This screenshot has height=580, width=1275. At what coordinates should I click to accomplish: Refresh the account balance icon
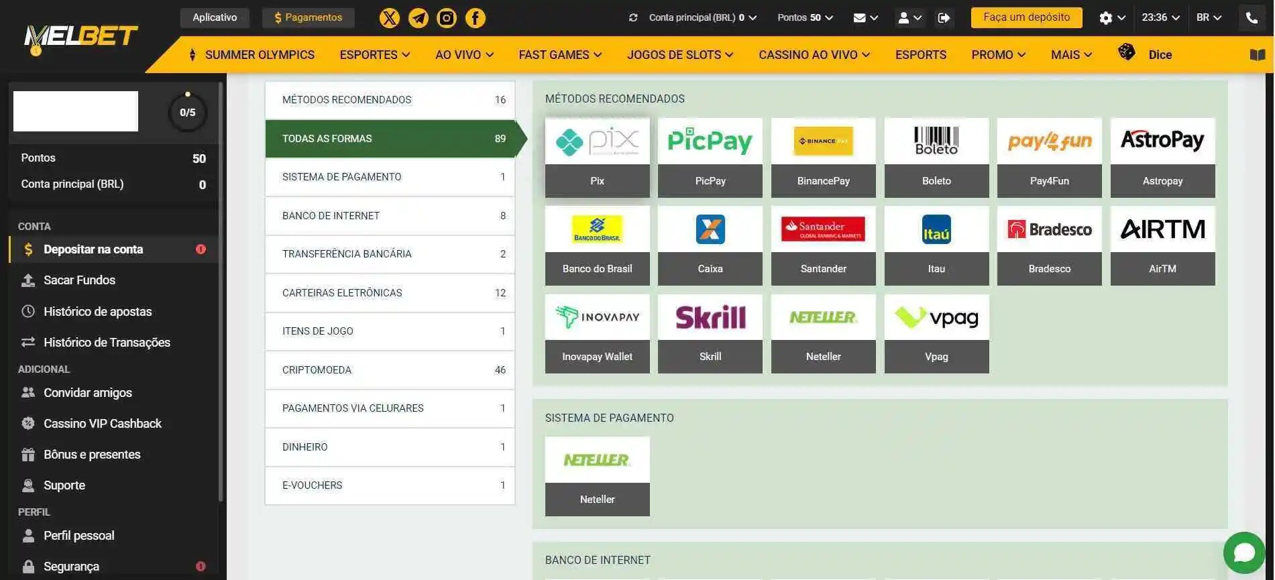tap(633, 17)
